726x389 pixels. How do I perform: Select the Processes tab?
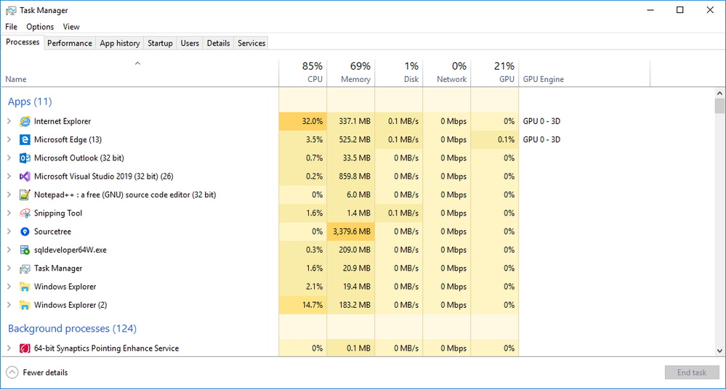[23, 42]
